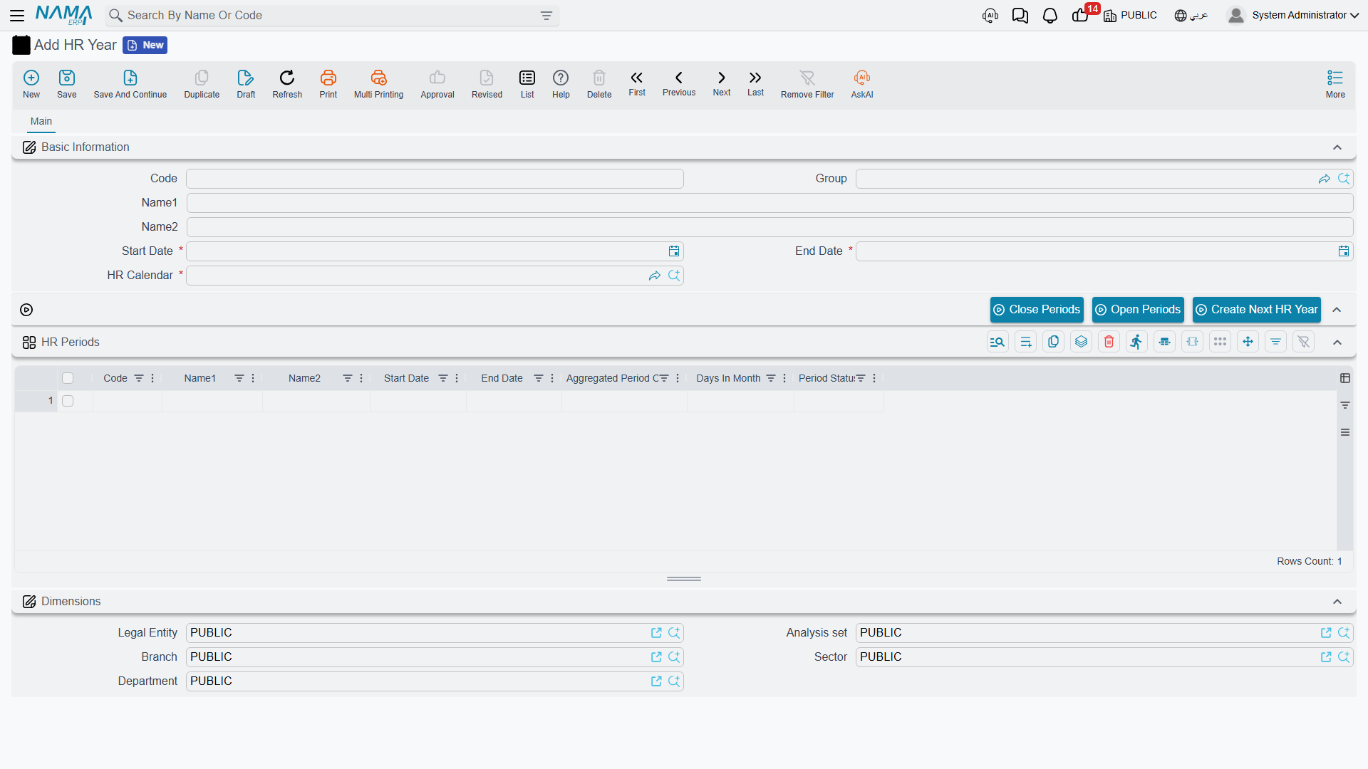1368x769 pixels.
Task: Collapse the Dimensions section
Action: click(x=1337, y=602)
